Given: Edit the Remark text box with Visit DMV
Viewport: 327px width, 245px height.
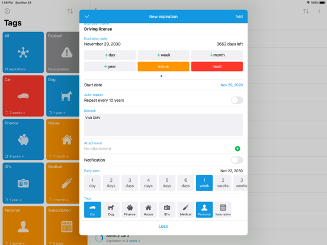Looking at the screenshot, I should (163, 125).
